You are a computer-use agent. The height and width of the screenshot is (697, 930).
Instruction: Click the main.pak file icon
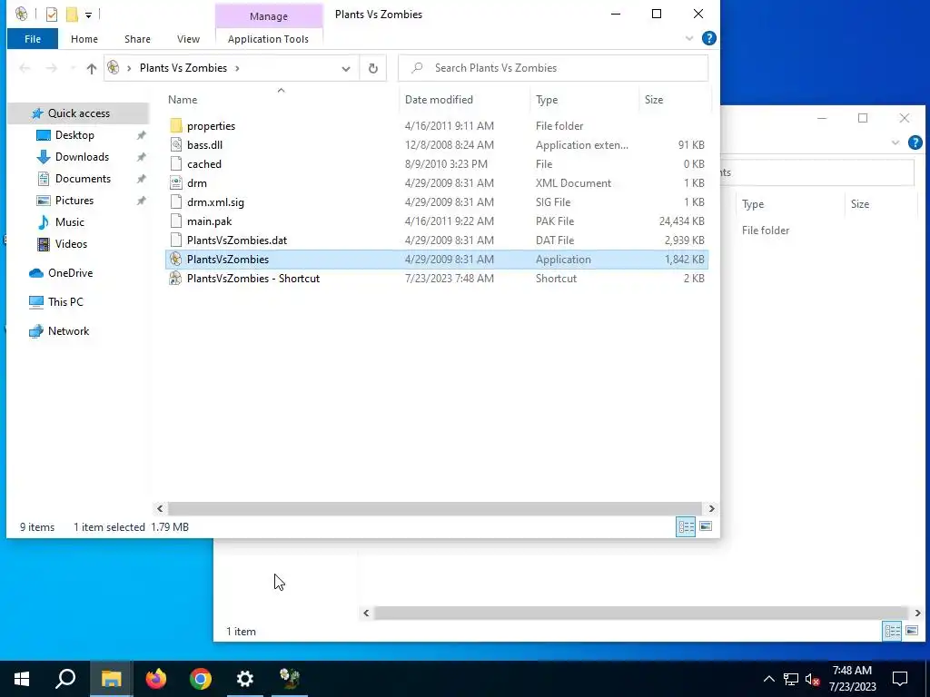tap(175, 221)
